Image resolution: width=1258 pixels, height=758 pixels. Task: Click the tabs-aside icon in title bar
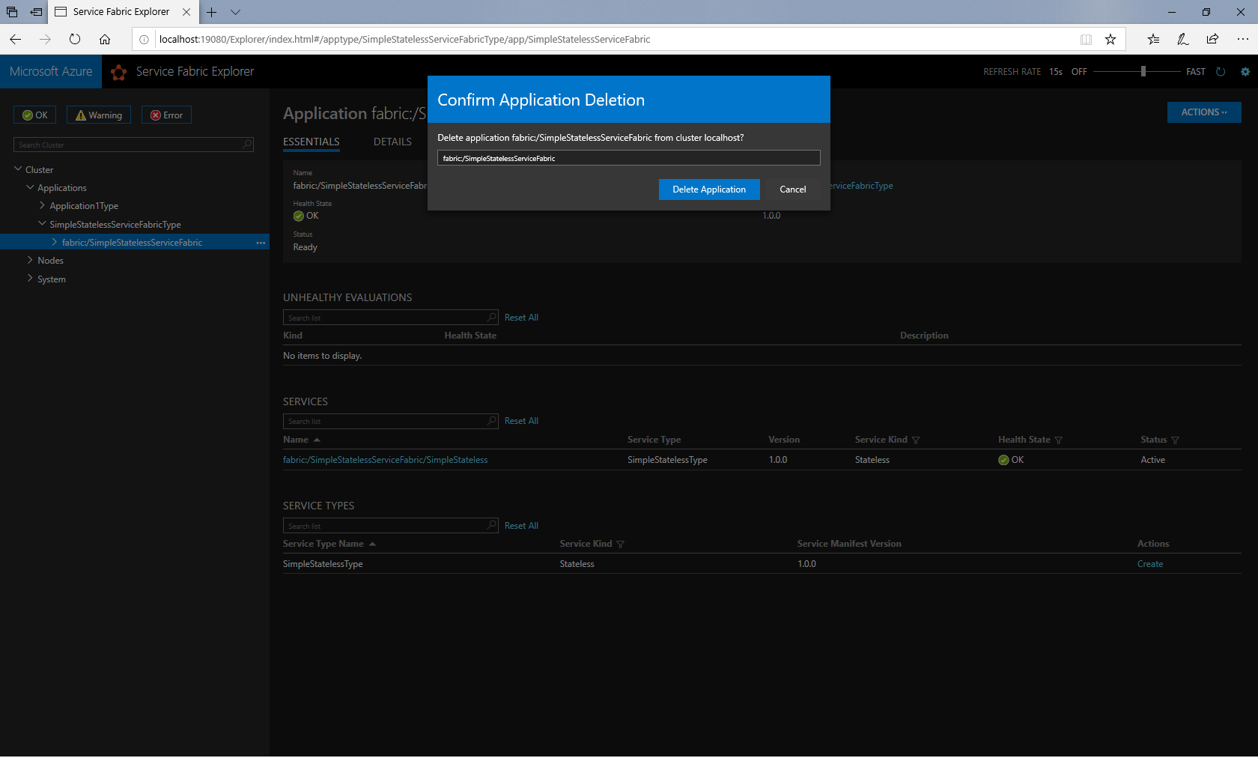[x=12, y=12]
